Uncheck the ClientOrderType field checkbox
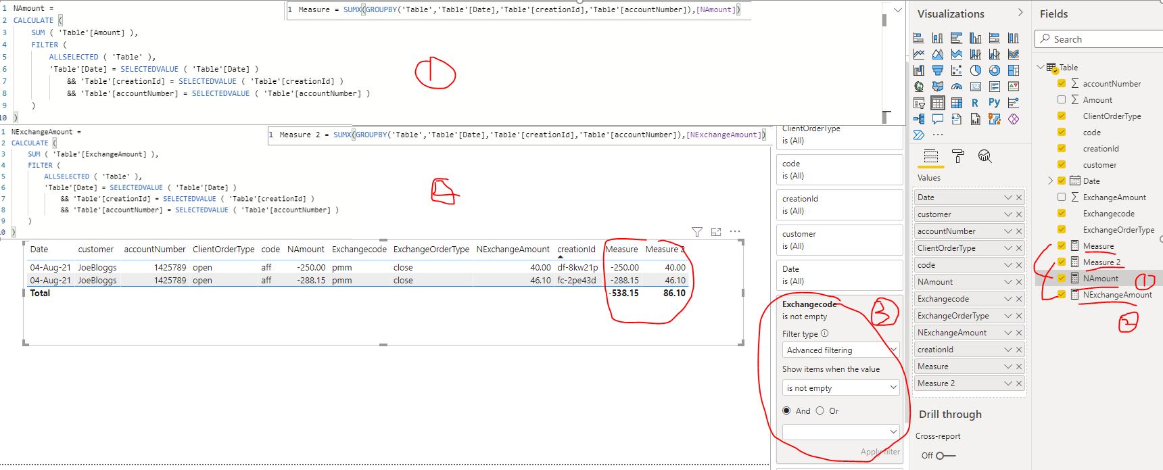Viewport: 1163px width, 470px height. [x=1061, y=116]
